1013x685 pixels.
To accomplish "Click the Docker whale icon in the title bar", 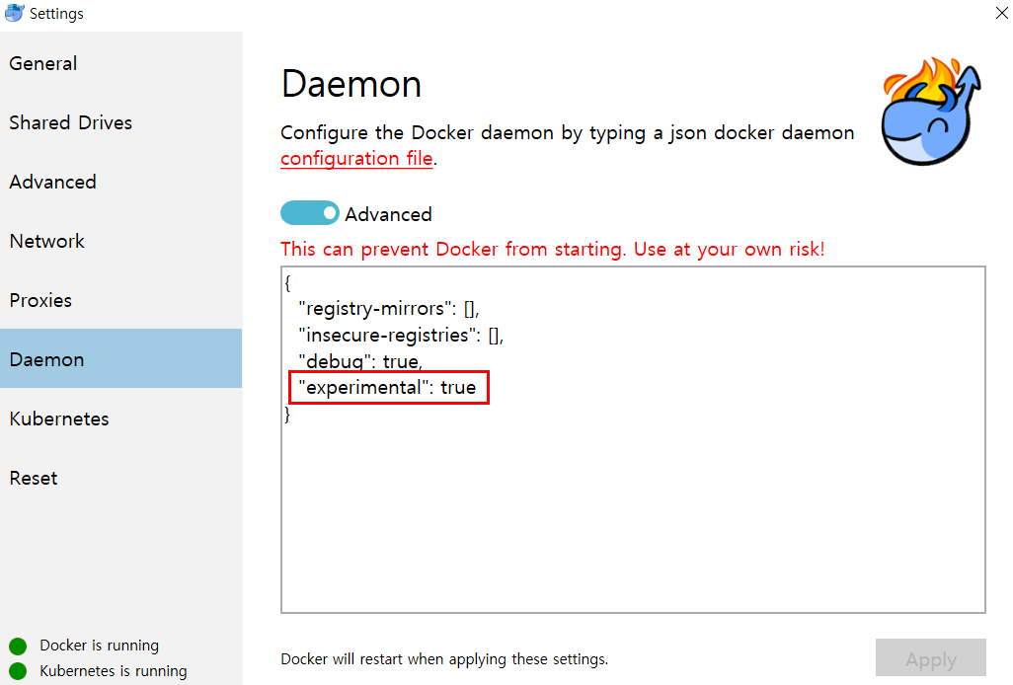I will (14, 13).
